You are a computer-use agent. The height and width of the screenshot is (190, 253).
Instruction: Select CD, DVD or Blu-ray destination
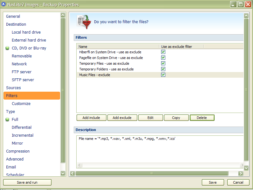click(x=29, y=48)
